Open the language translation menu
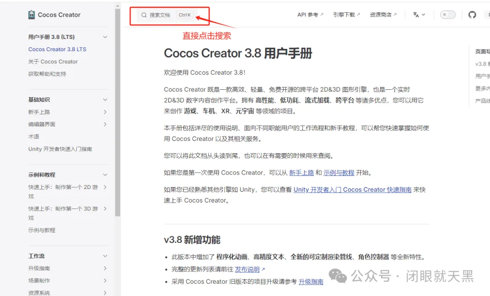Viewport: 490px width, 296px height. pos(419,15)
